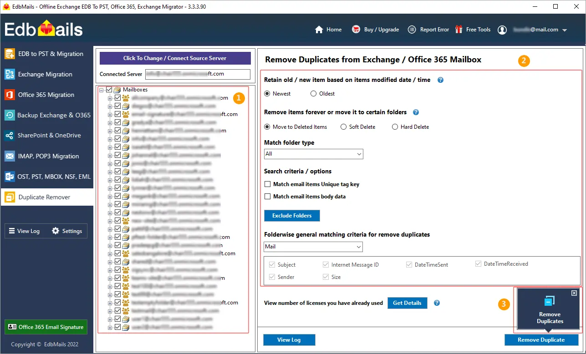Toggle the Subject criteria checkbox
This screenshot has width=586, height=354.
272,265
